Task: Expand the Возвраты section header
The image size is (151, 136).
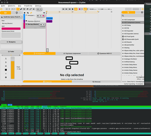Action: tap(11, 42)
